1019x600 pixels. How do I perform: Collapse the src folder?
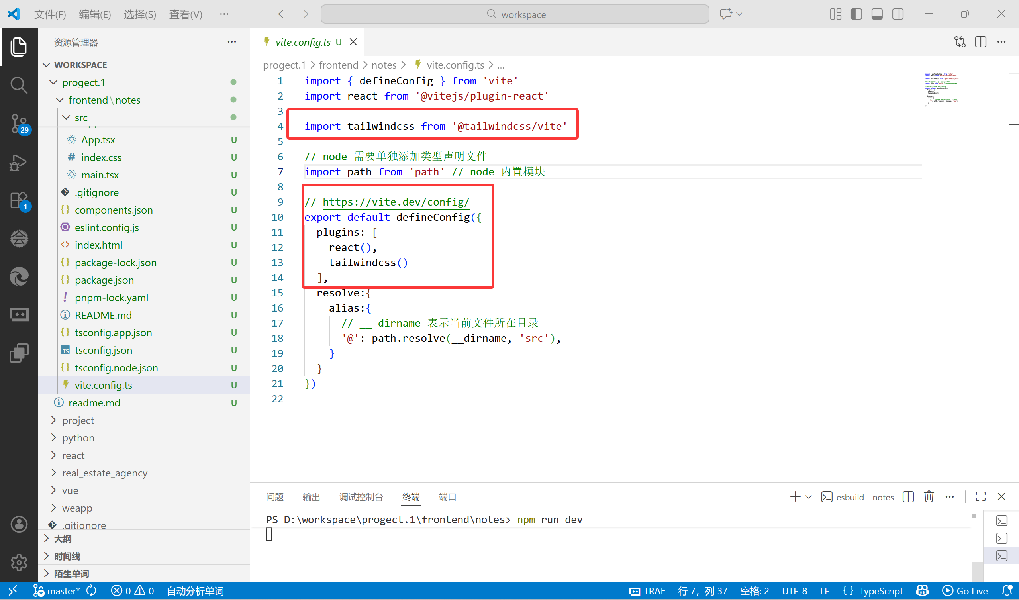81,118
